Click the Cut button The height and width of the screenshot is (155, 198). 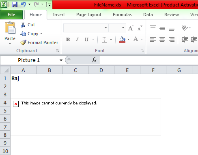[28, 25]
